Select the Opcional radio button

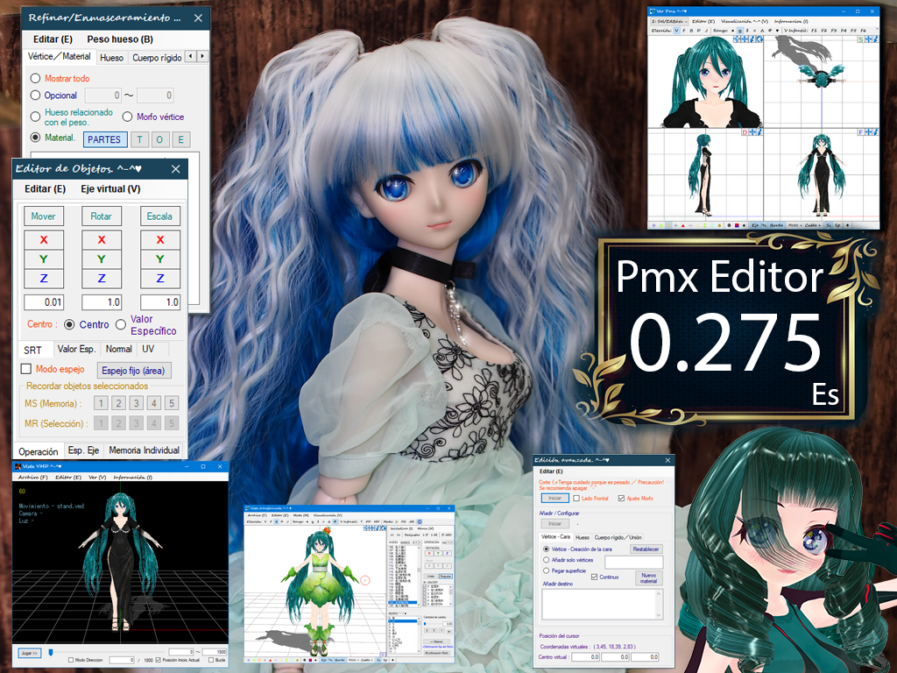click(35, 95)
